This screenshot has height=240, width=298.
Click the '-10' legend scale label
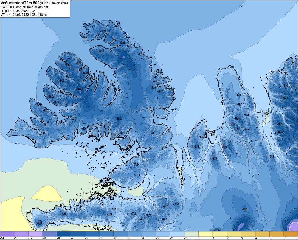(x=59, y=238)
